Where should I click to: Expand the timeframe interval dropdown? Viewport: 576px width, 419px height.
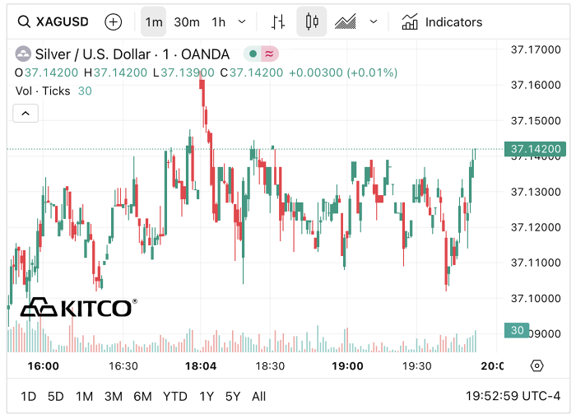tap(242, 21)
